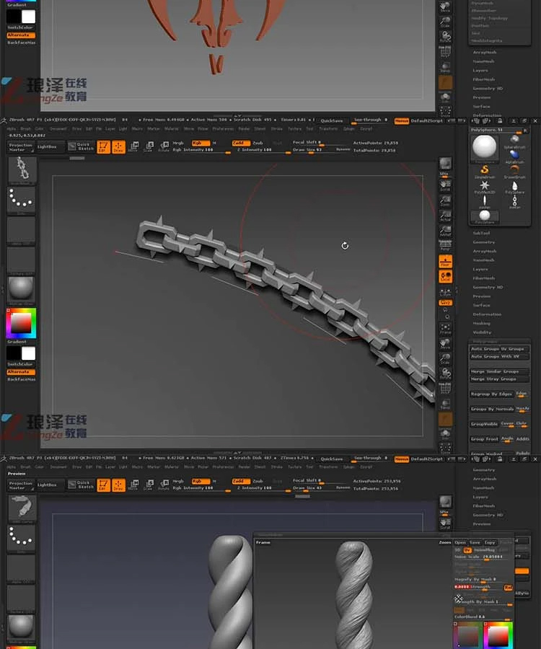
Task: Click the Edit mode button in middle toolbar
Action: pos(103,147)
